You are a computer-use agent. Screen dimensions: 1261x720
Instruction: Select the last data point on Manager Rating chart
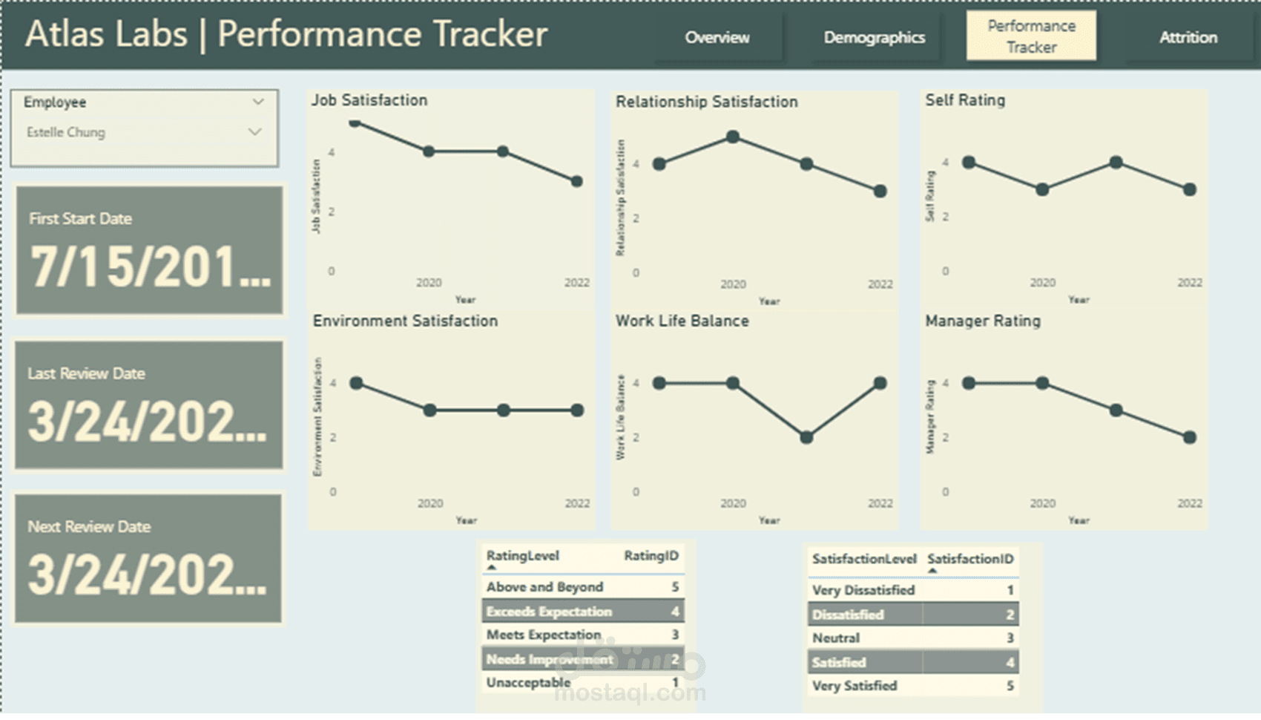pyautogui.click(x=1190, y=437)
